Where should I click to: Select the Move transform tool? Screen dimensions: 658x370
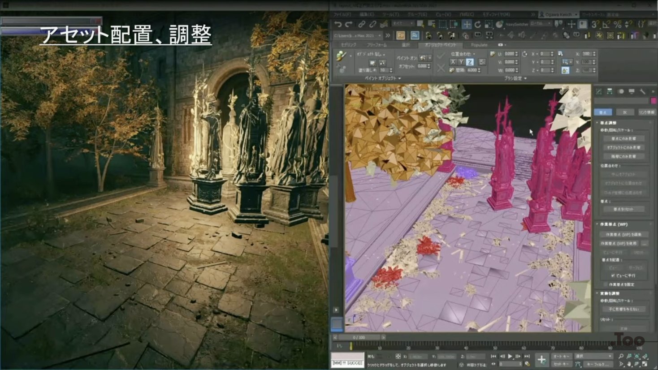coord(467,24)
